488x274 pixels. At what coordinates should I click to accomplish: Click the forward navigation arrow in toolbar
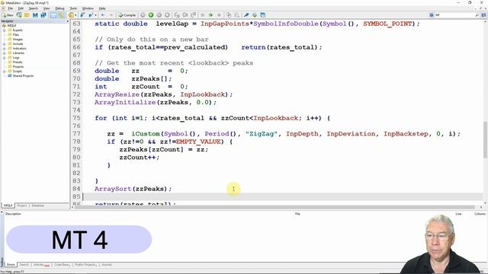(111, 15)
